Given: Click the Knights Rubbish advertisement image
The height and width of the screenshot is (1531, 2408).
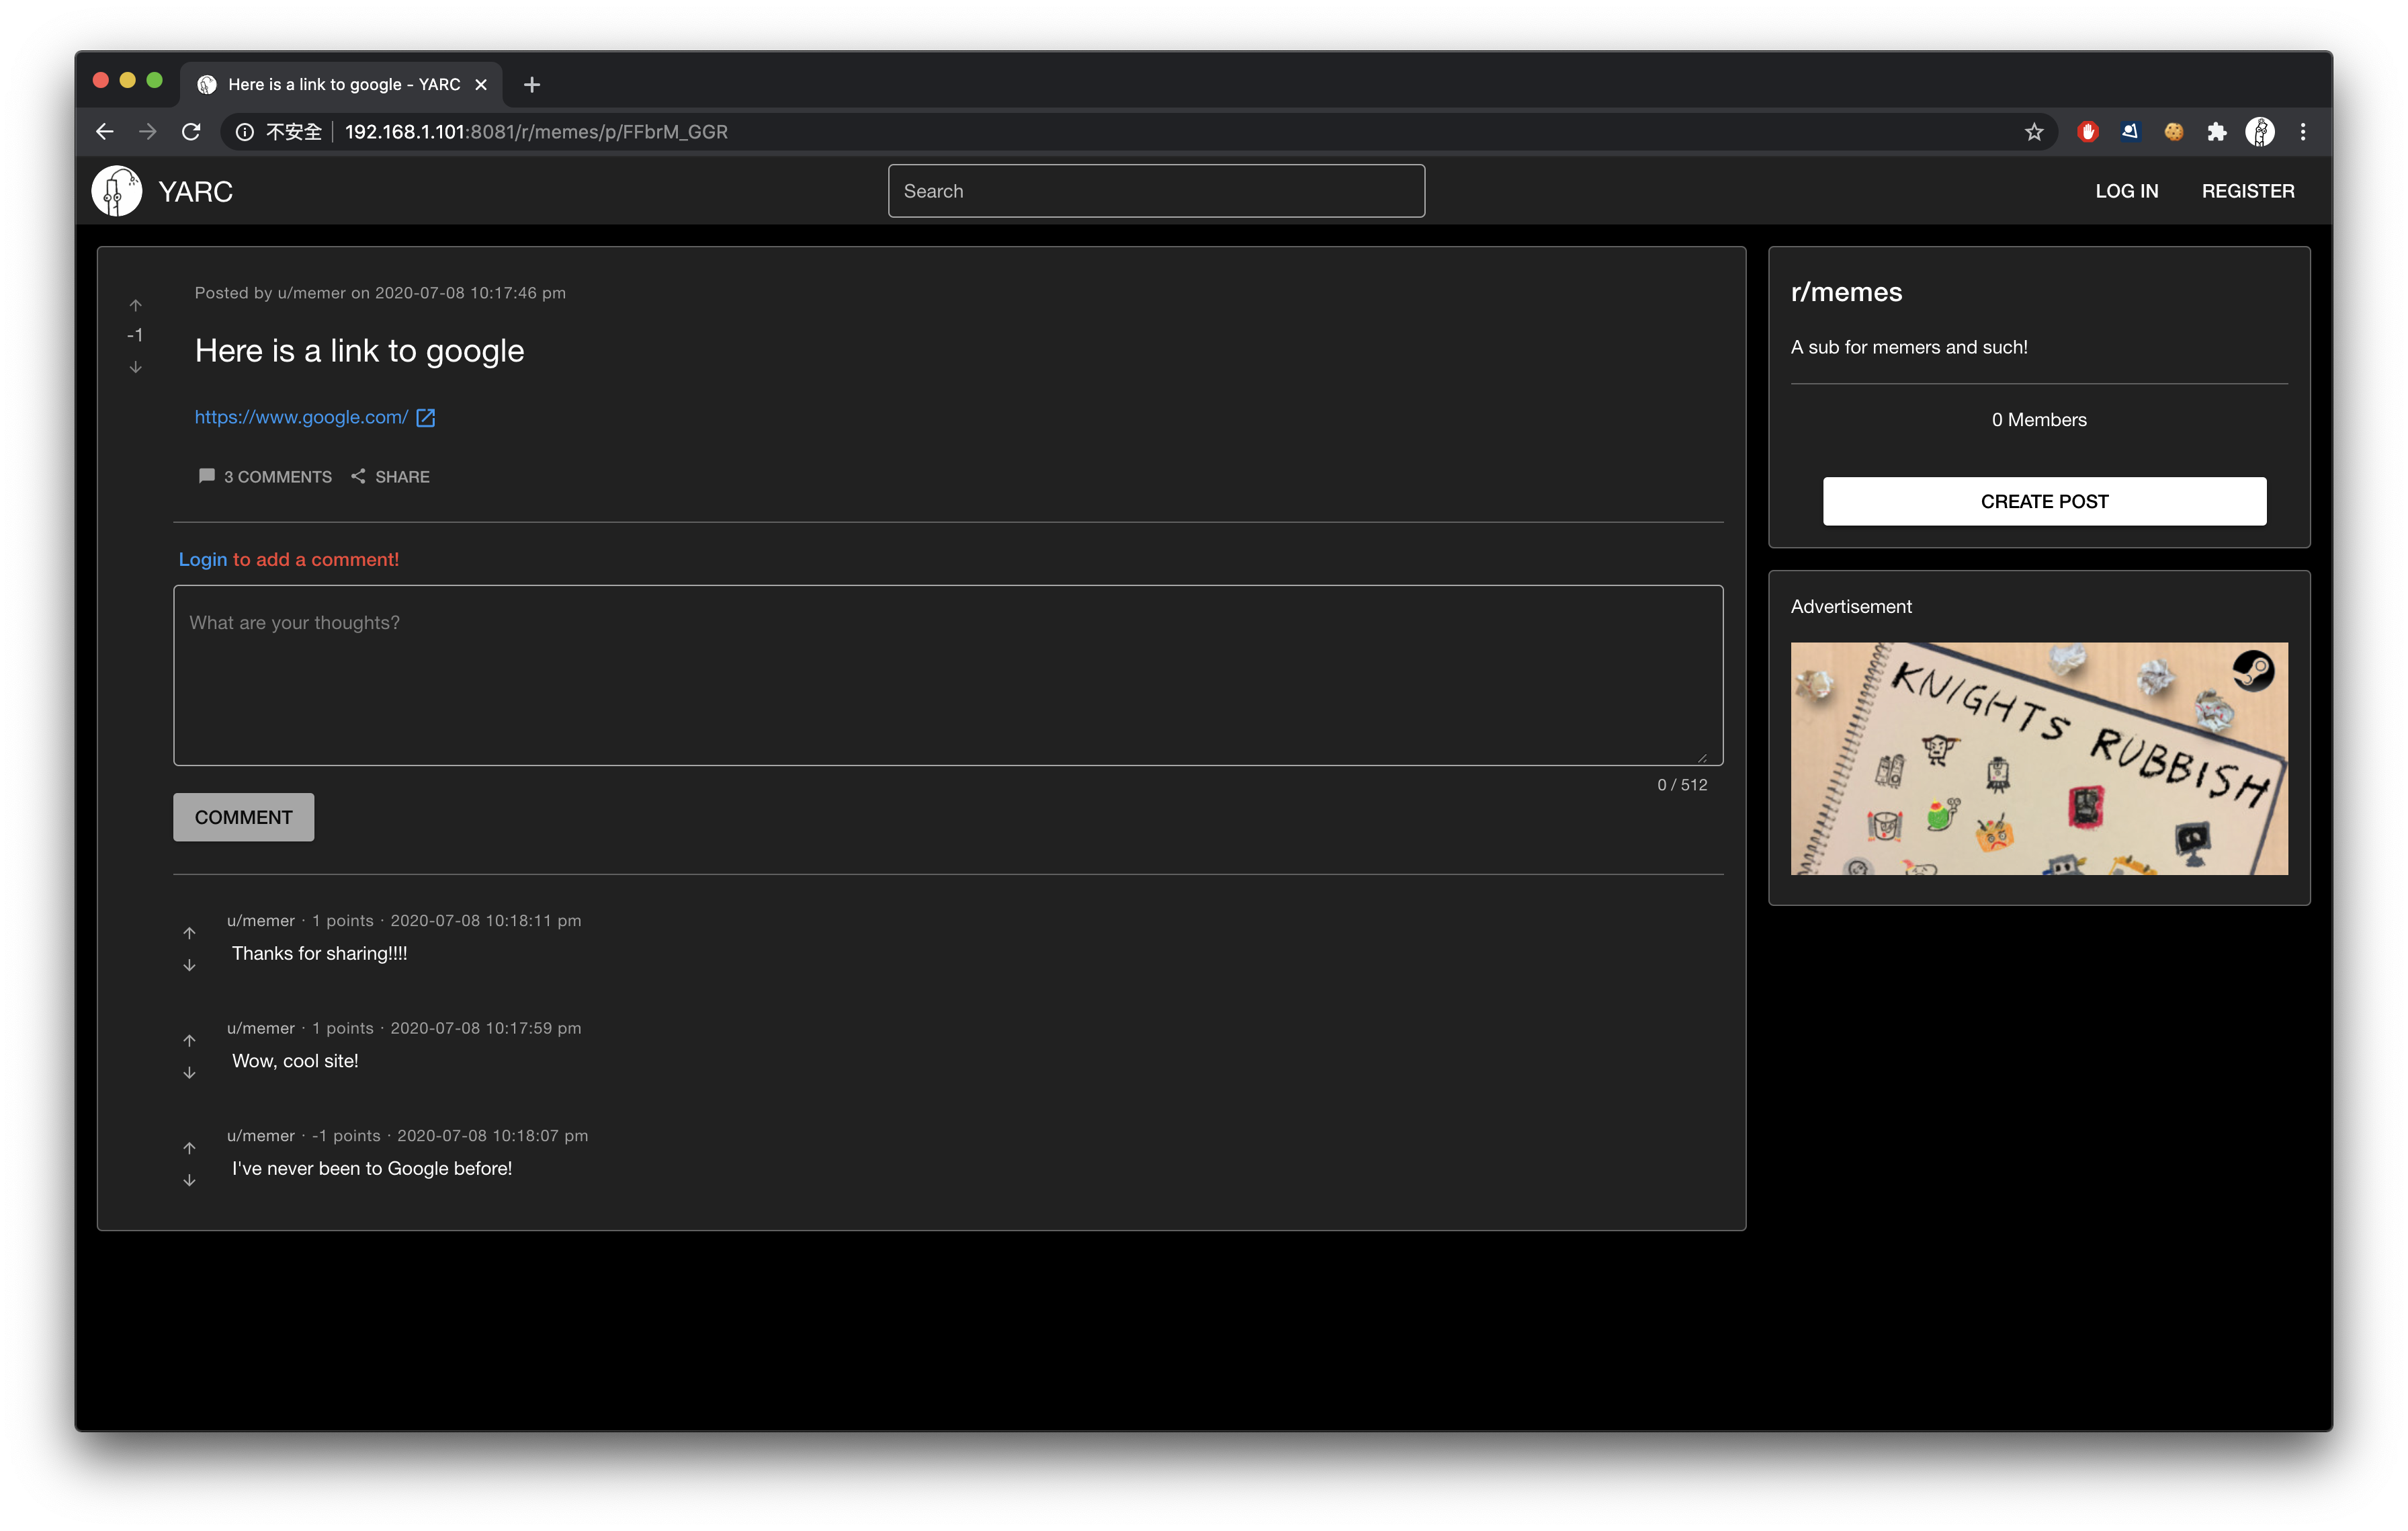Looking at the screenshot, I should [x=2039, y=759].
